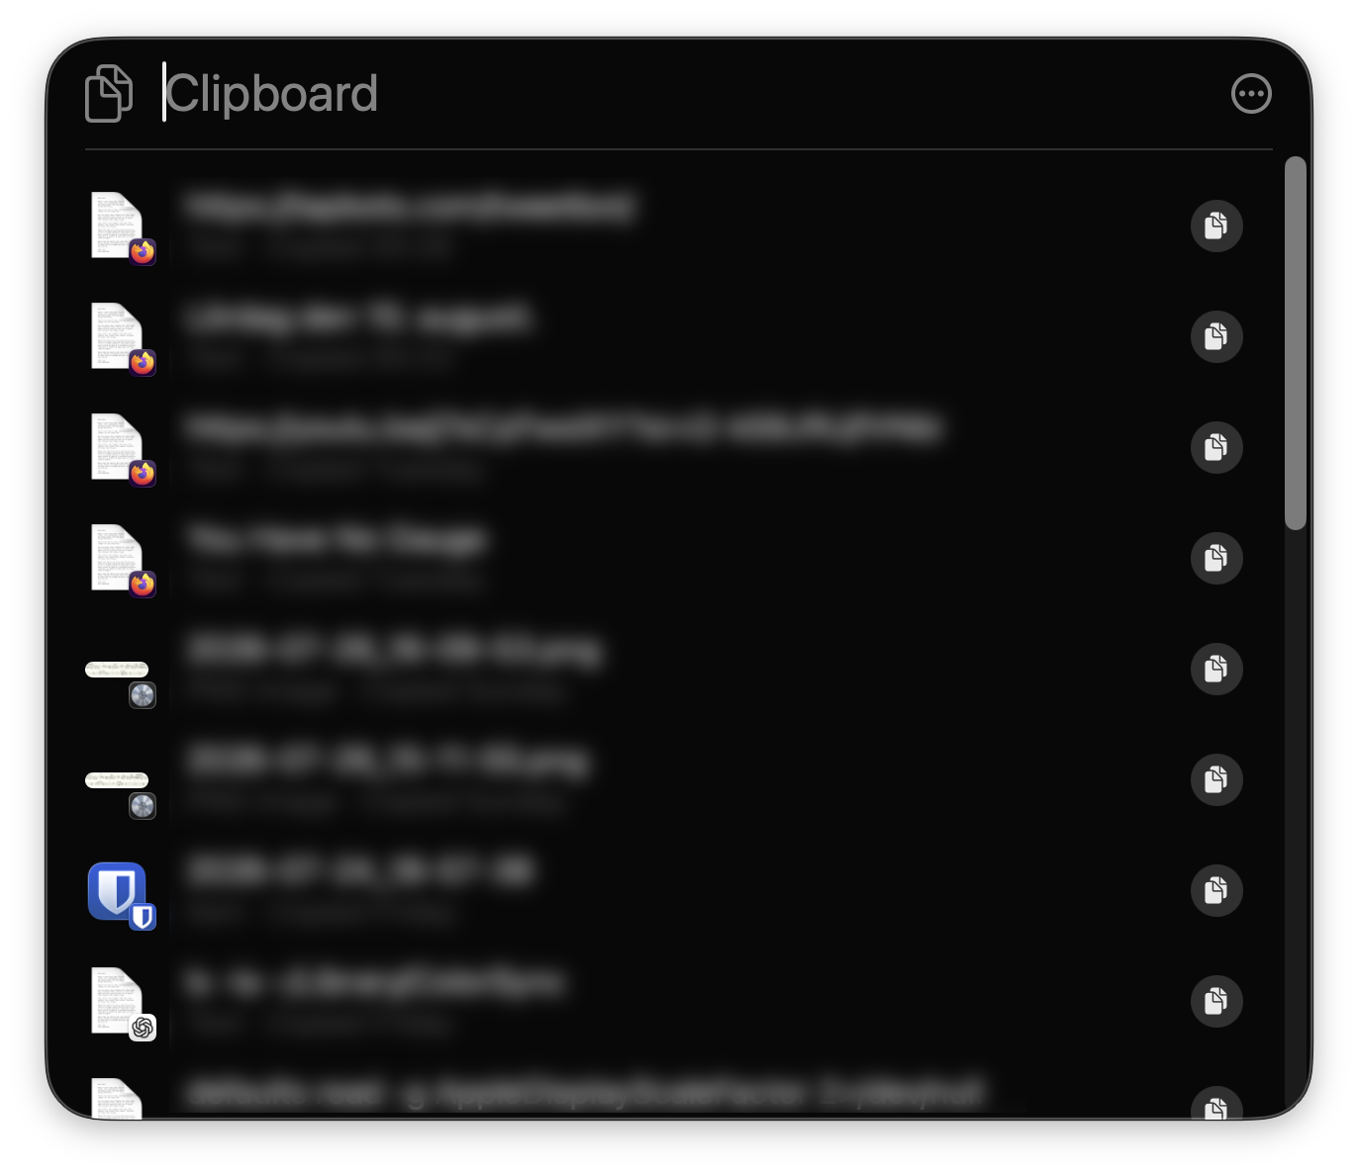Select the topmost Firefox document thumbnail

click(119, 226)
